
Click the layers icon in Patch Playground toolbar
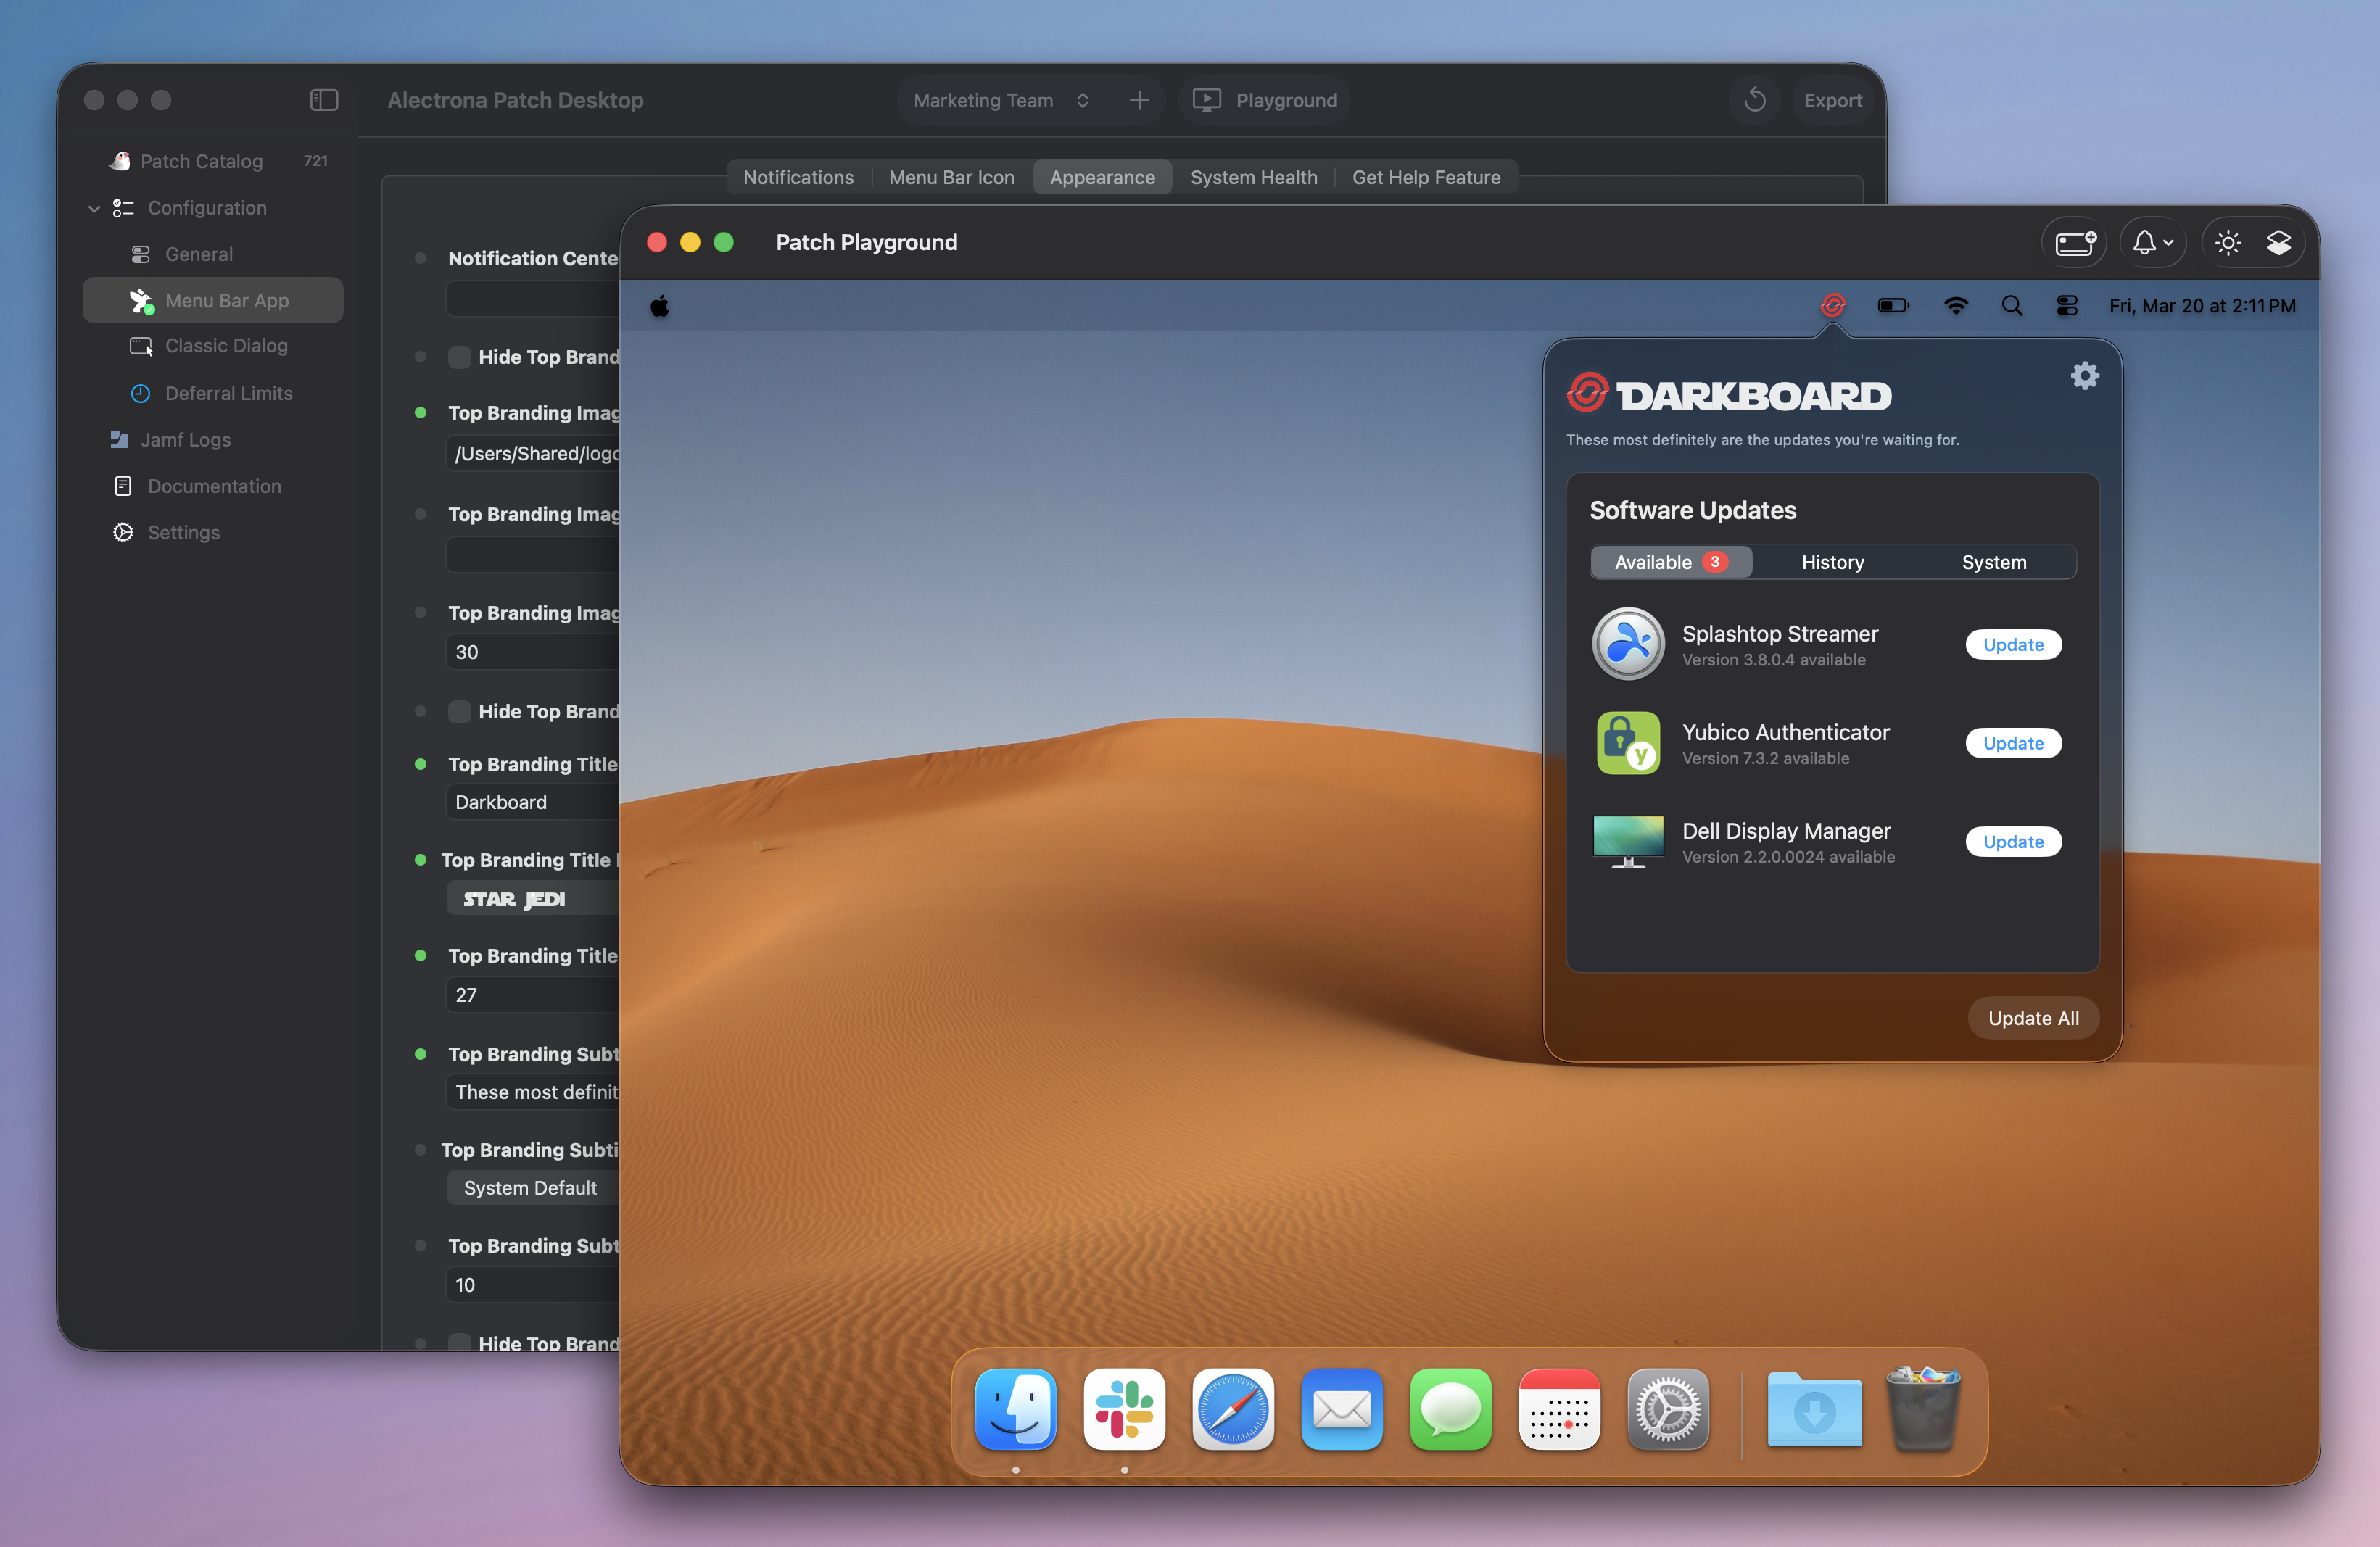point(2279,243)
